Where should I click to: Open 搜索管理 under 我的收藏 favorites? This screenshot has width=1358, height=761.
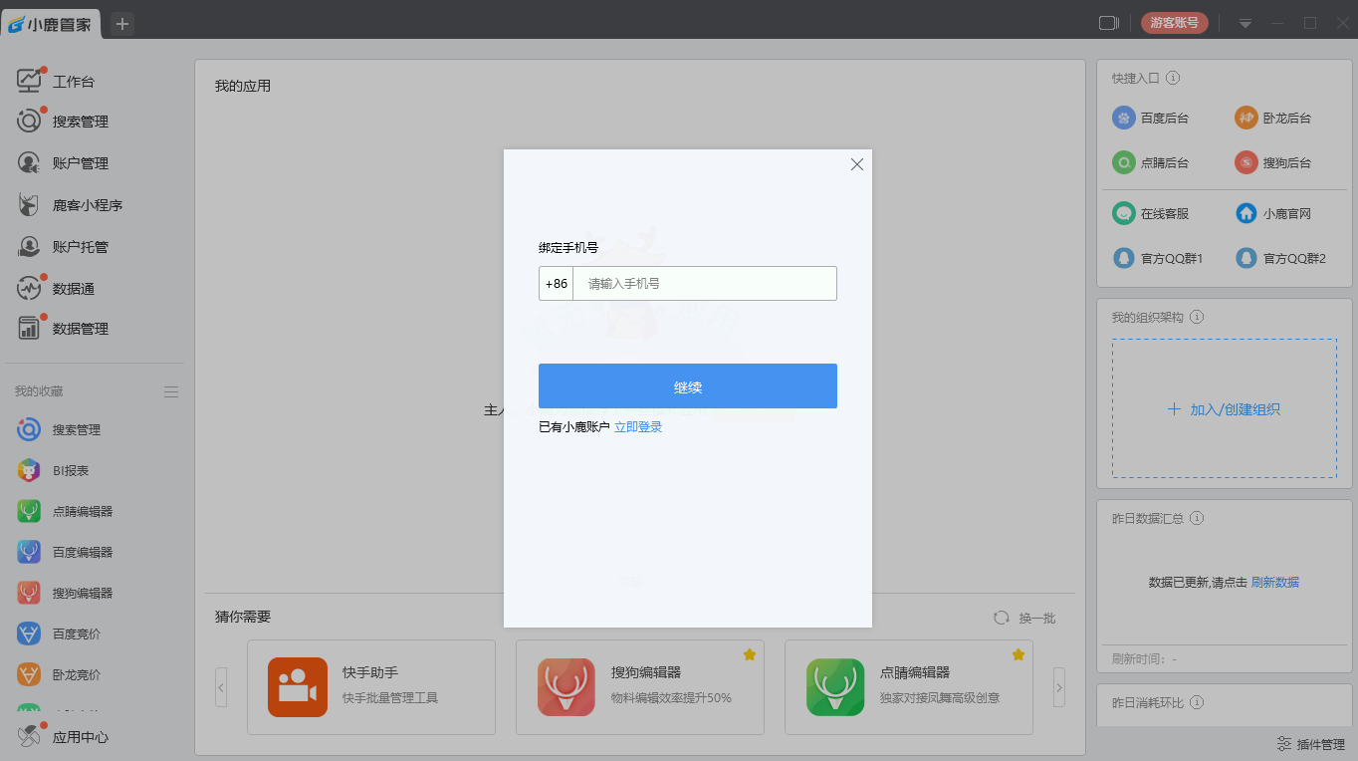(x=60, y=430)
